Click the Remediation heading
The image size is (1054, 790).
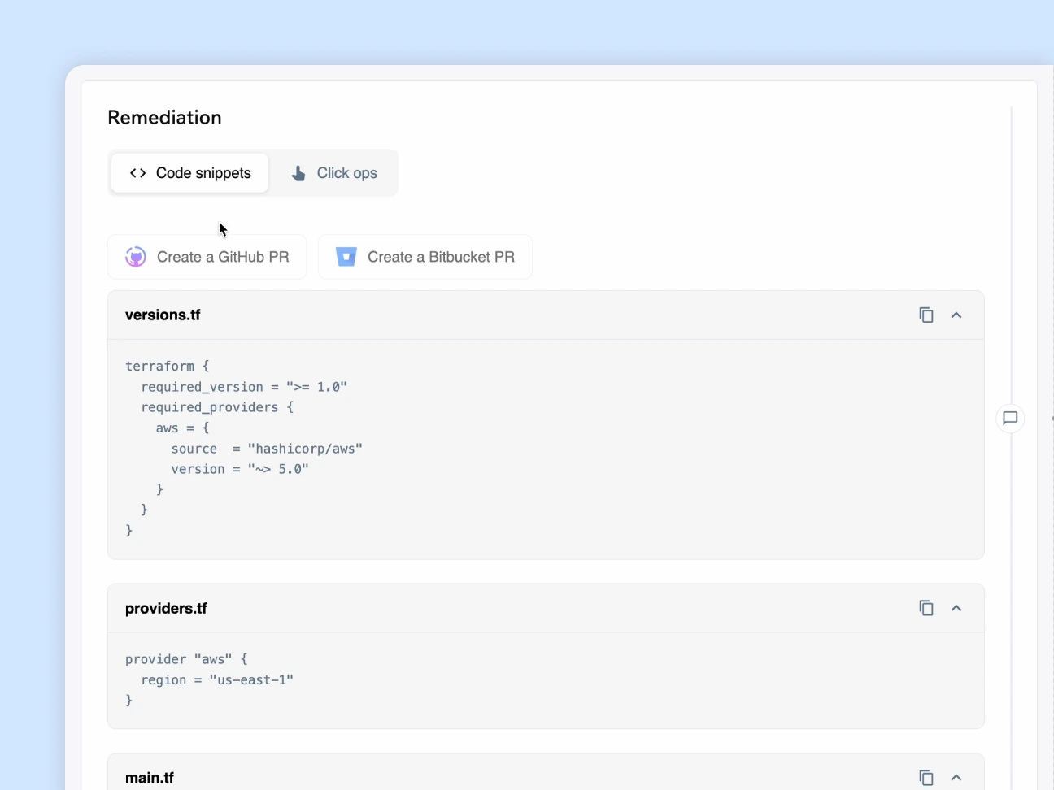pyautogui.click(x=164, y=117)
